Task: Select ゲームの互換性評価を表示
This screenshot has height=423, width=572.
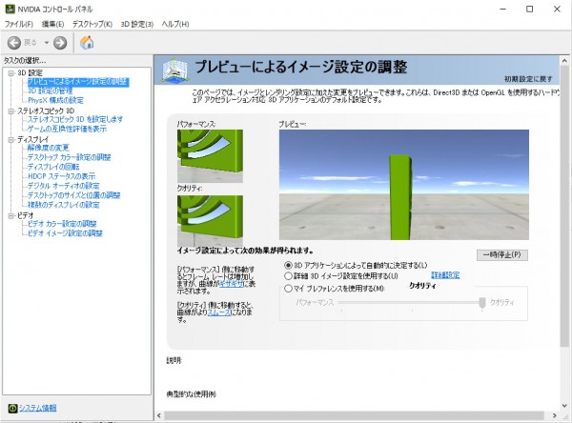Action: (67, 129)
